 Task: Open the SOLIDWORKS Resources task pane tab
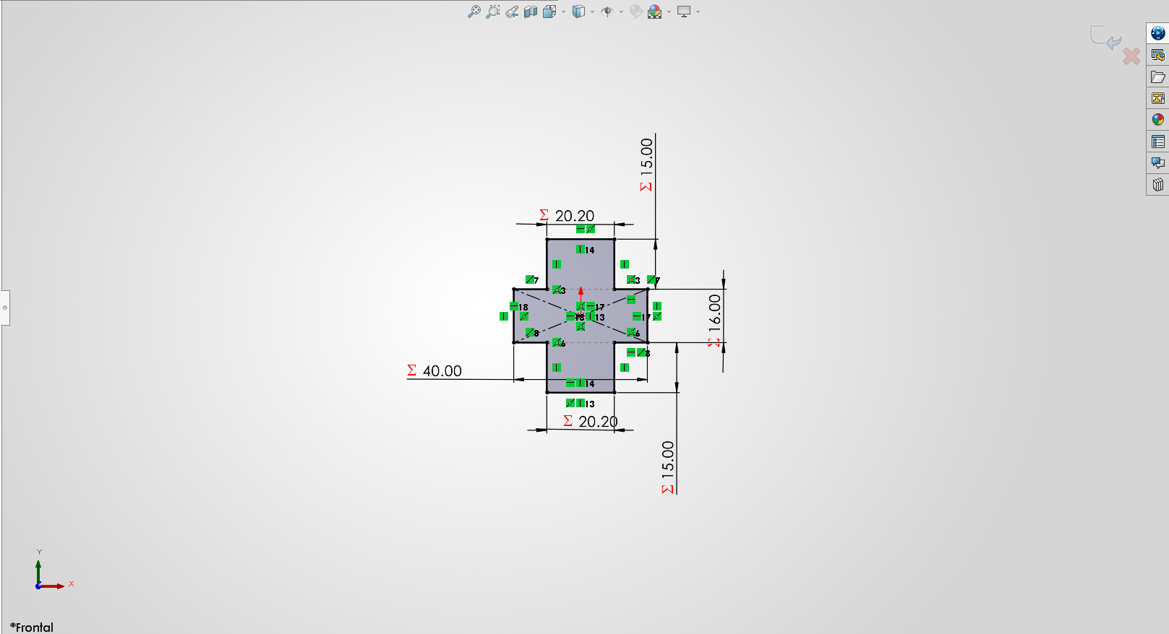click(x=1158, y=33)
